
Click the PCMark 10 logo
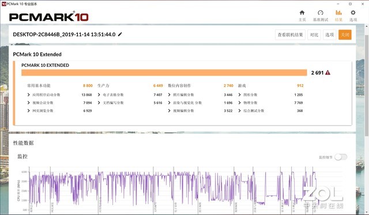48,17
